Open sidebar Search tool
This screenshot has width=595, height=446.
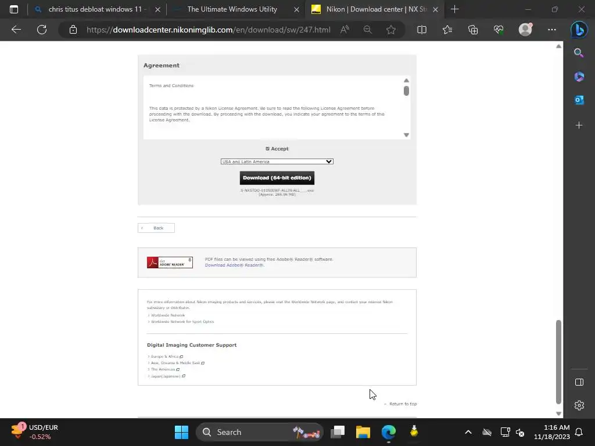point(579,53)
